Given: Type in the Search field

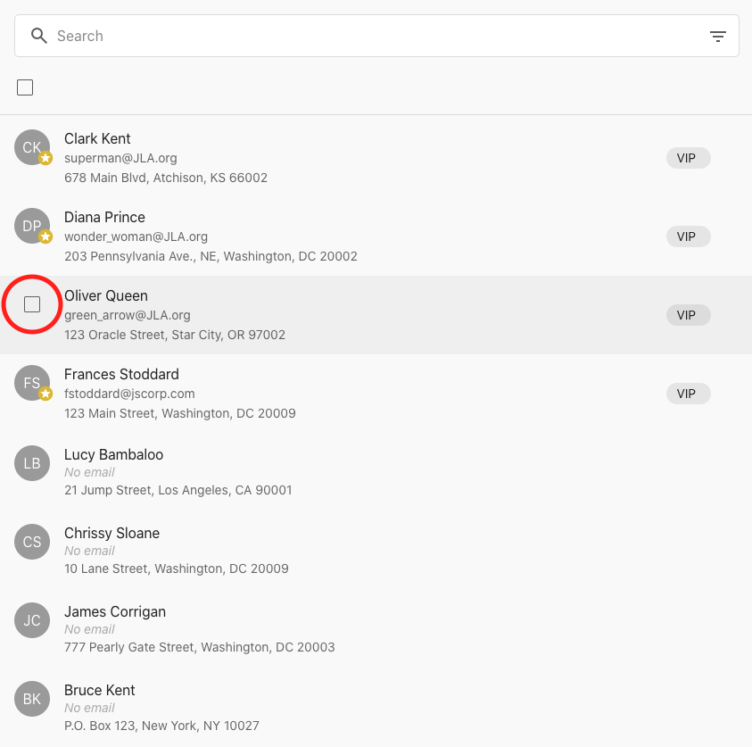Looking at the screenshot, I should tap(375, 36).
